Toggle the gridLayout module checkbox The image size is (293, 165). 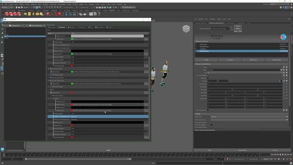point(196,44)
